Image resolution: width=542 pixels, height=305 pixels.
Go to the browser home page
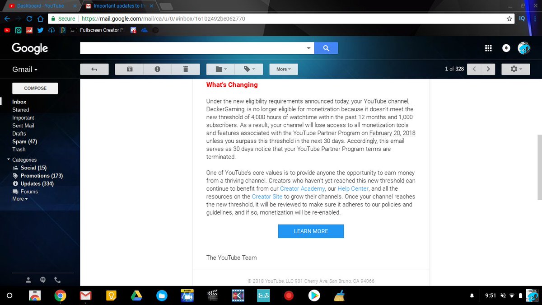point(40,19)
